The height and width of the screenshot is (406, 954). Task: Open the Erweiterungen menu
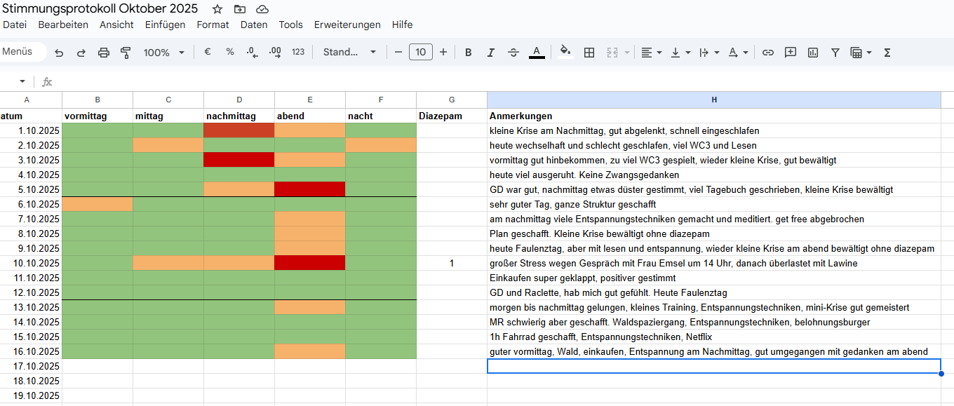[347, 25]
